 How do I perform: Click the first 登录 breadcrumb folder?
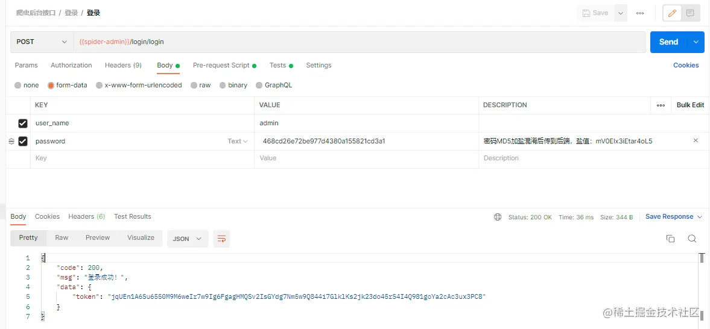coord(71,13)
